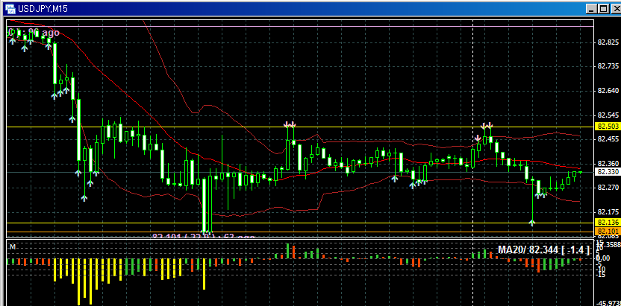Close the USDJPY,M15 chart window

point(614,8)
